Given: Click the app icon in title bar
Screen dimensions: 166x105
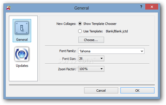Looking at the screenshot, I should click(x=8, y=8).
